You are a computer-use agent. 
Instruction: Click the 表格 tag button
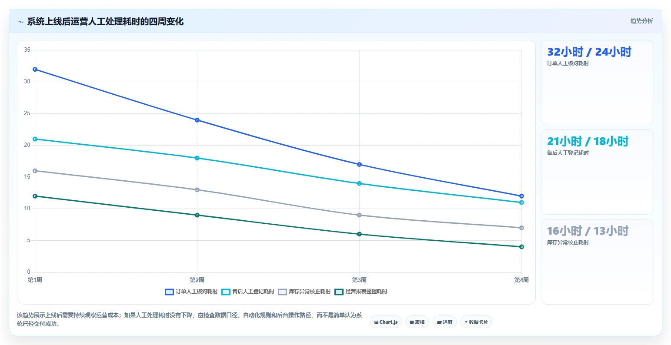[417, 322]
